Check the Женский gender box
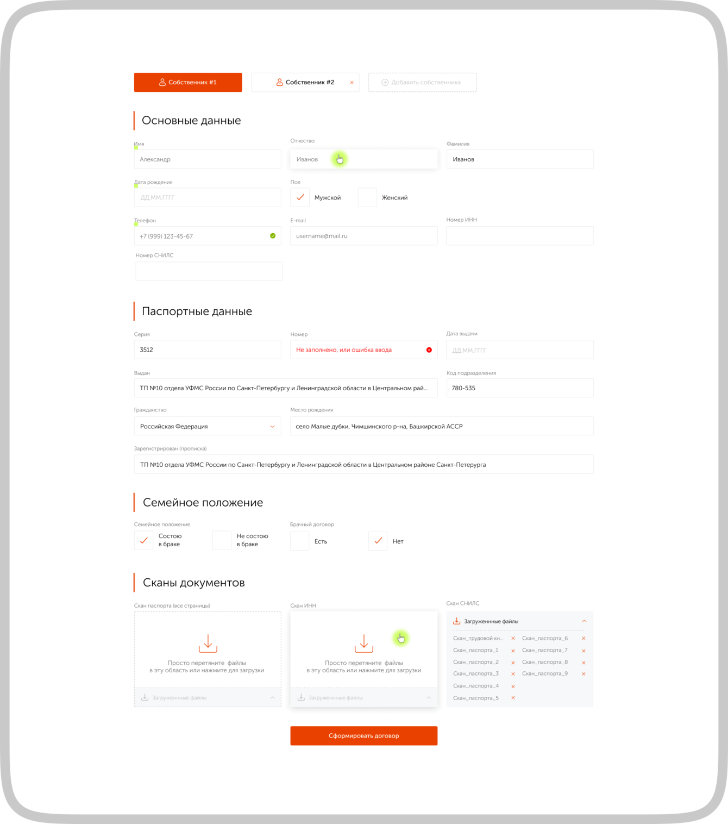This screenshot has width=728, height=824. click(x=367, y=197)
